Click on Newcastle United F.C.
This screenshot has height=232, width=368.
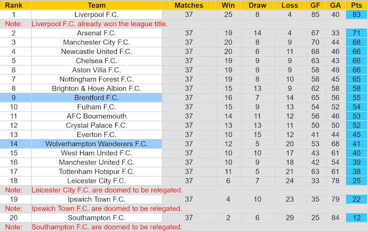(97, 52)
